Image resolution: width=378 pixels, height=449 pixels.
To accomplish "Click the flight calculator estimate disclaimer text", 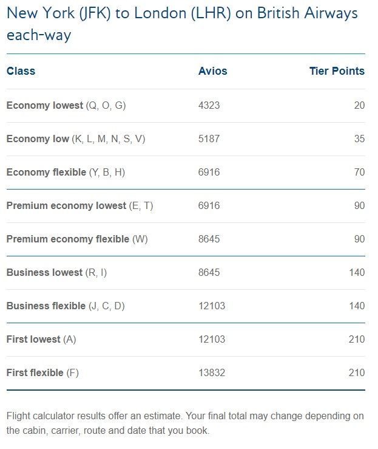I will tap(185, 423).
